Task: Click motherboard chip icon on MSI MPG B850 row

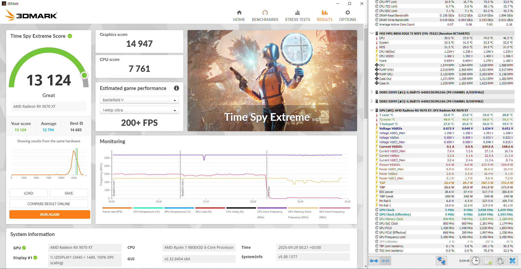Action: point(377,34)
